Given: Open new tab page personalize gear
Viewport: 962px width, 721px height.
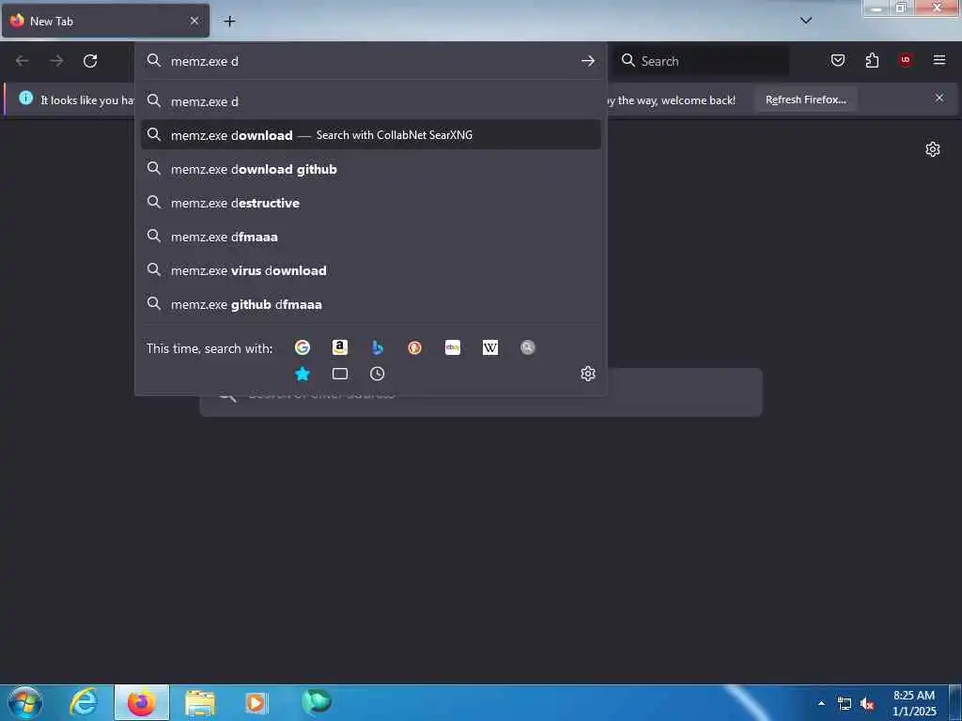Looking at the screenshot, I should click(933, 149).
